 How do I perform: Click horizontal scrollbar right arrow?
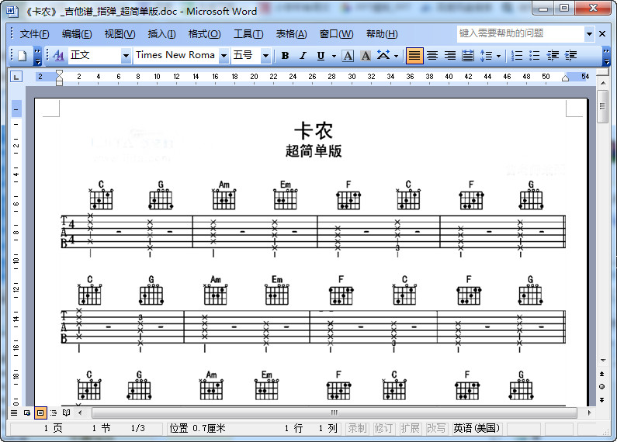(x=589, y=413)
